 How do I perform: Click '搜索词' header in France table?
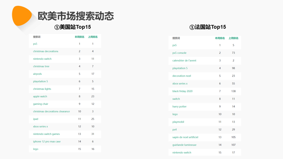click(176, 38)
